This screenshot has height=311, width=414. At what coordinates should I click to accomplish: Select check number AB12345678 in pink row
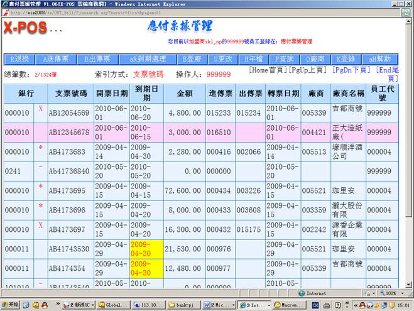click(x=68, y=133)
